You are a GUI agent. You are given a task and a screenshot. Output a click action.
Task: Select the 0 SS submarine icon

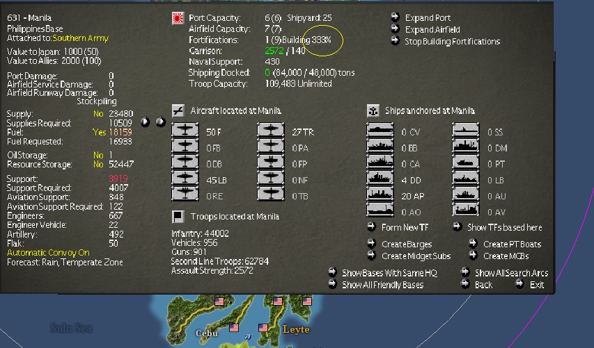[x=466, y=131]
